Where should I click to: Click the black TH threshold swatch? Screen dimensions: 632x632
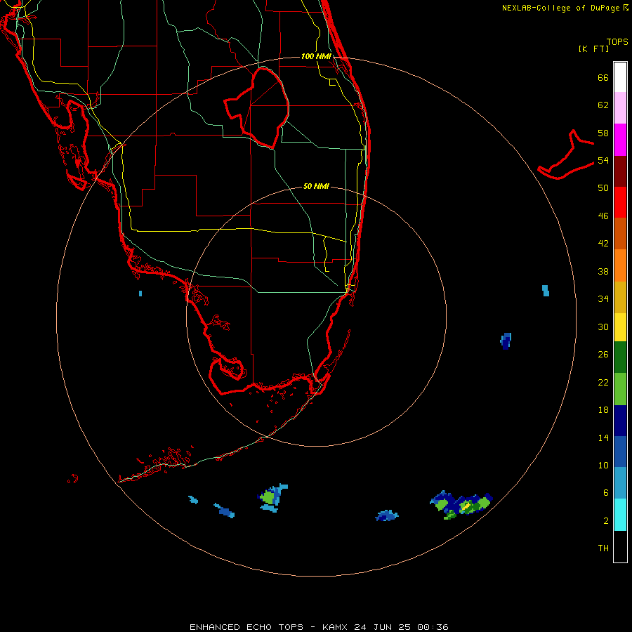pos(620,546)
